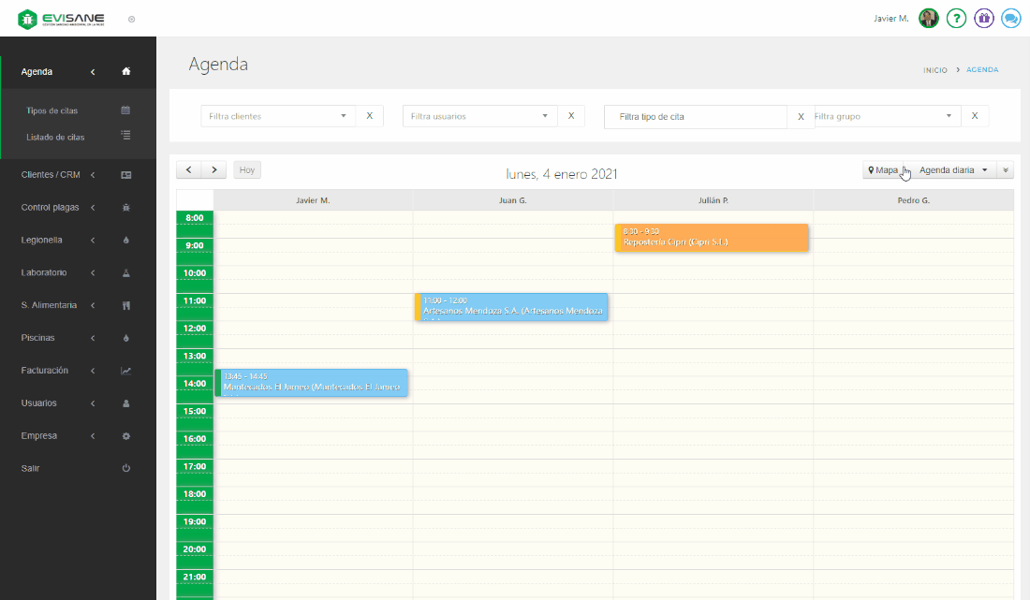Open the Agenda diaria view dropdown
This screenshot has height=600, width=1030.
pos(953,170)
